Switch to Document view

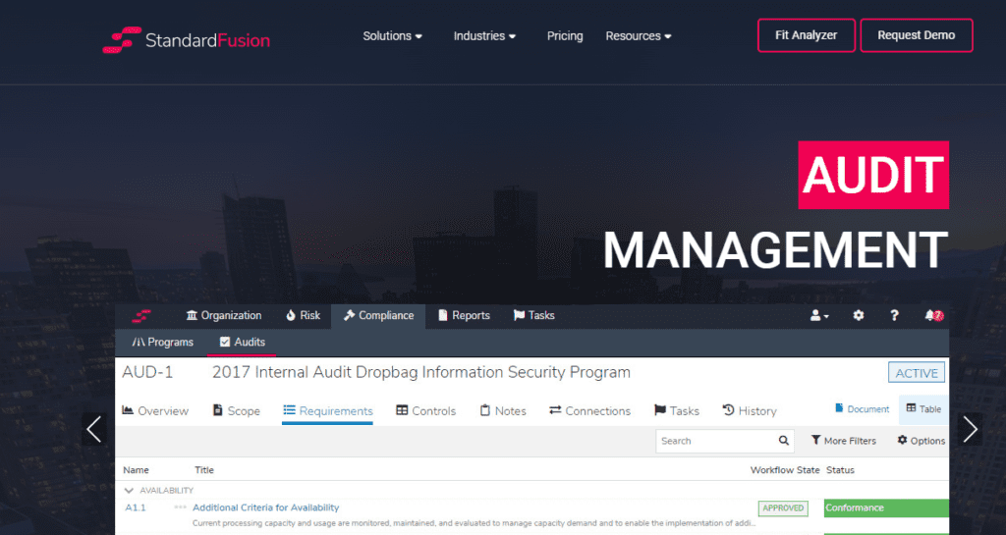tap(862, 408)
